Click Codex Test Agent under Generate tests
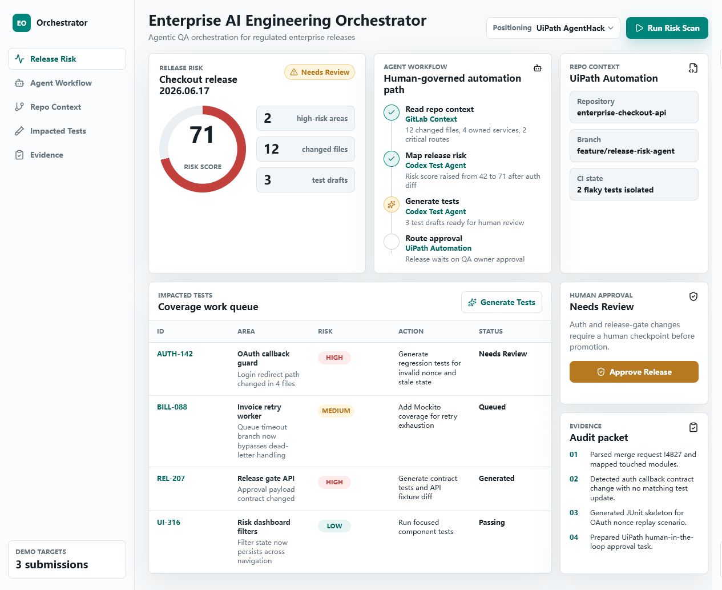Image resolution: width=722 pixels, height=590 pixels. click(x=435, y=211)
